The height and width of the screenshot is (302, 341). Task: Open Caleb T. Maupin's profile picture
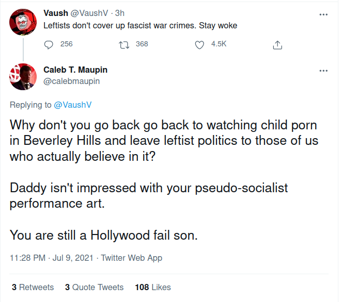(x=22, y=75)
